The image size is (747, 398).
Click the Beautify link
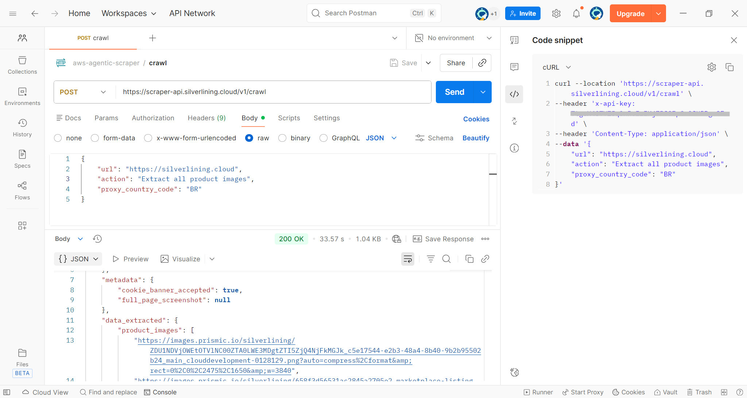pos(476,138)
